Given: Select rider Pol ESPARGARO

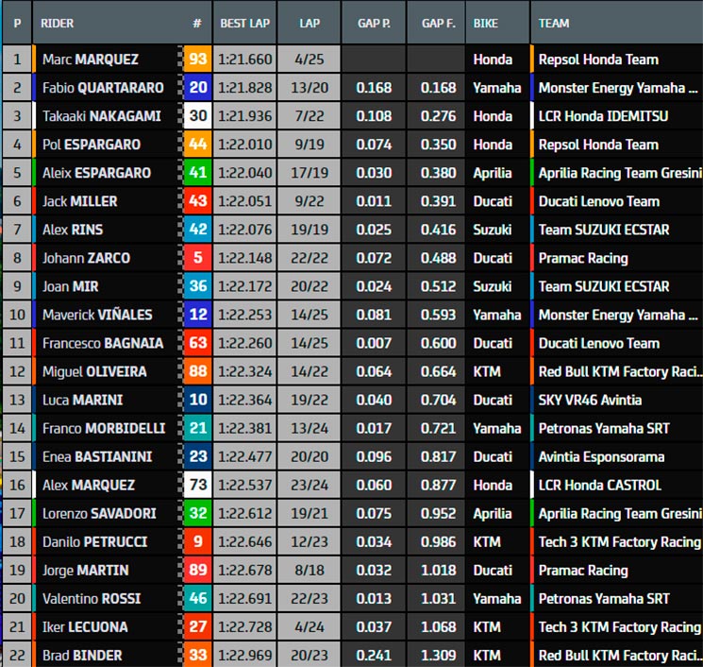Looking at the screenshot, I should (x=91, y=145).
